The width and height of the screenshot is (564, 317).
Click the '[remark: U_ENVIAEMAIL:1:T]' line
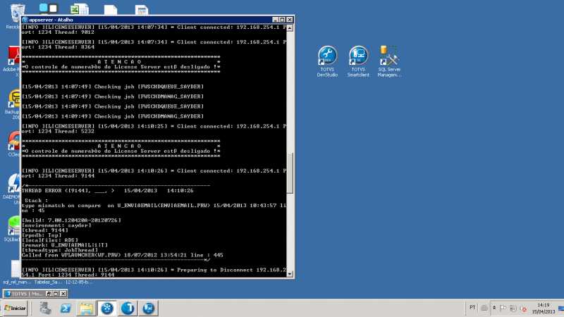pos(65,245)
